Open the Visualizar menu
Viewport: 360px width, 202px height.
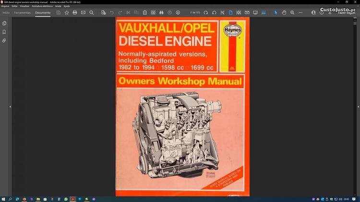[x=25, y=6]
